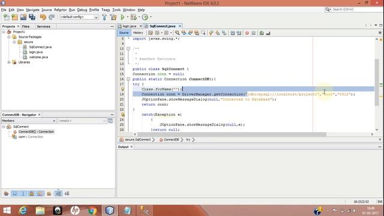Click the New Project toolbar icon

(14, 17)
